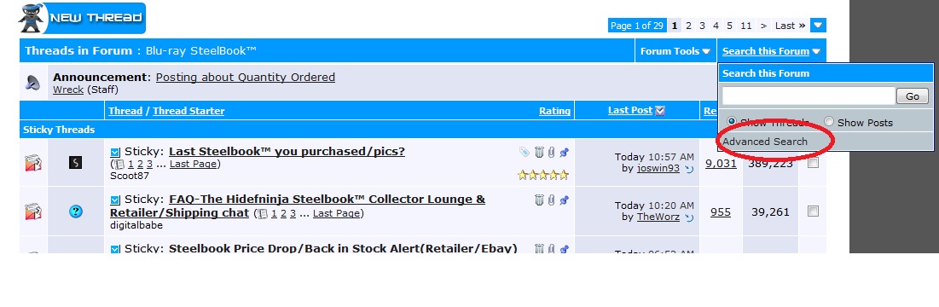
Task: Tick the checkbox for Last Steelbook thread row
Action: [x=813, y=163]
